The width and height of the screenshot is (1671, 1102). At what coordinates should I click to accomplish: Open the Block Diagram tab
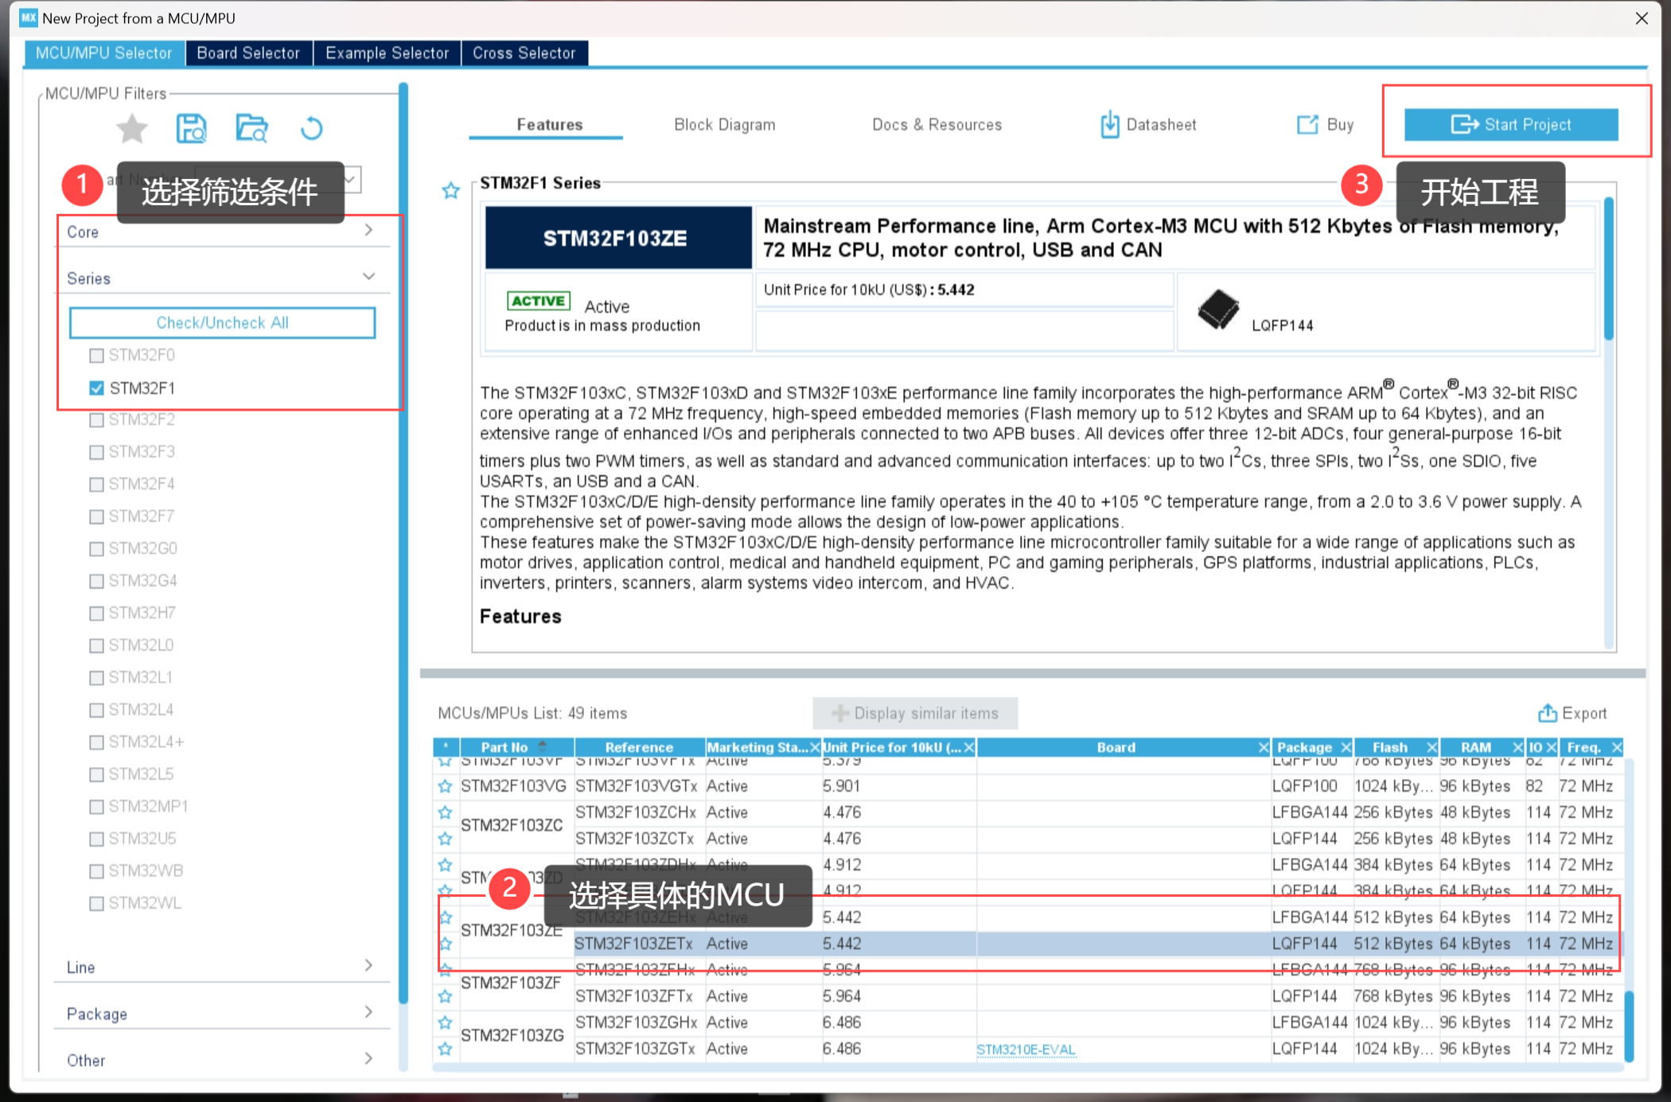pos(724,125)
